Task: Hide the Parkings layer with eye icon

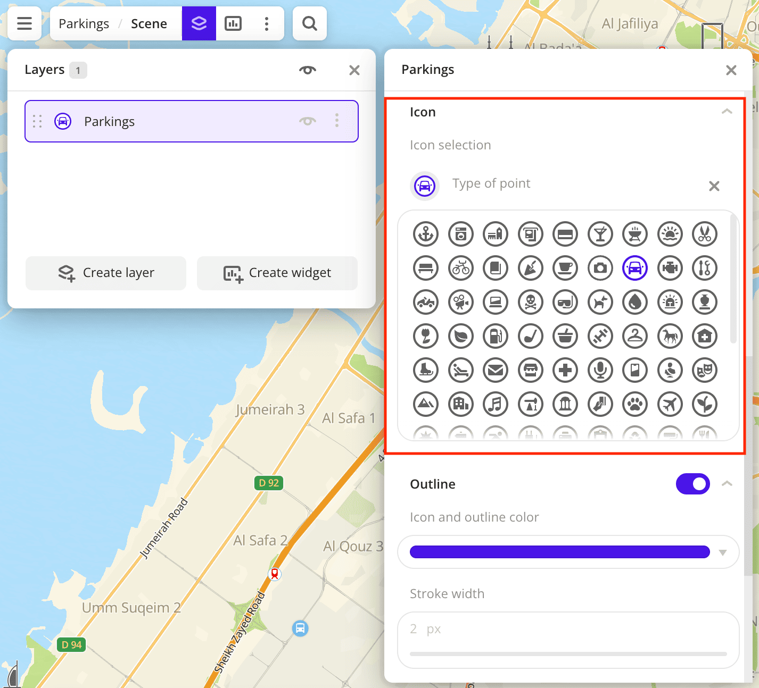Action: [307, 121]
